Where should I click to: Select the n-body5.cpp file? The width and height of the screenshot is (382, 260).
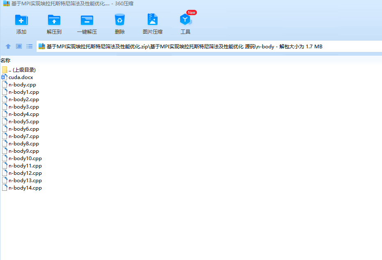click(x=21, y=121)
